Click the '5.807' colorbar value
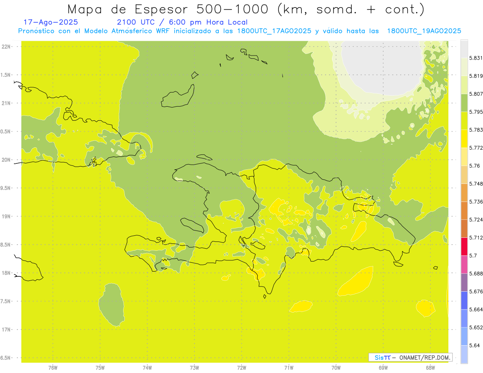Viewport: 483px width, 373px height. pos(476,94)
